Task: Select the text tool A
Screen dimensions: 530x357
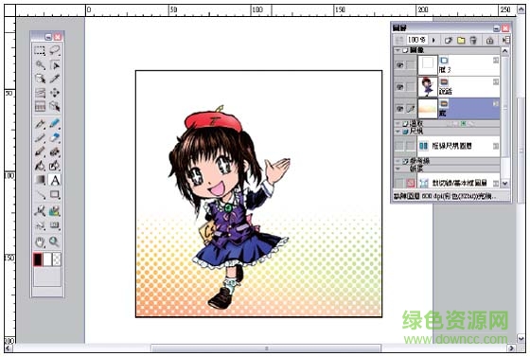Action: (55, 180)
